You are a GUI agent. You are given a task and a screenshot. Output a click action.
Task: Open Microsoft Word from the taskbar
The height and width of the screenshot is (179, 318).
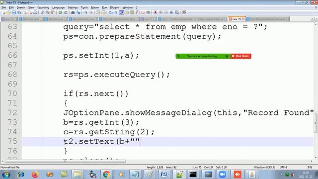164,175
